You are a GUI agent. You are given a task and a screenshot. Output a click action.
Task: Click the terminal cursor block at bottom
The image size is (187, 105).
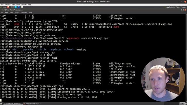(x=1, y=100)
